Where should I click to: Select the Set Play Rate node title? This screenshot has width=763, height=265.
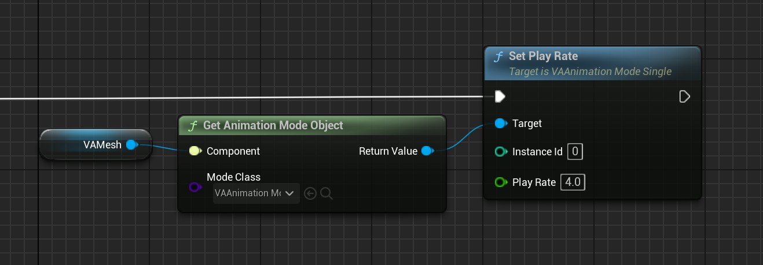click(x=543, y=56)
